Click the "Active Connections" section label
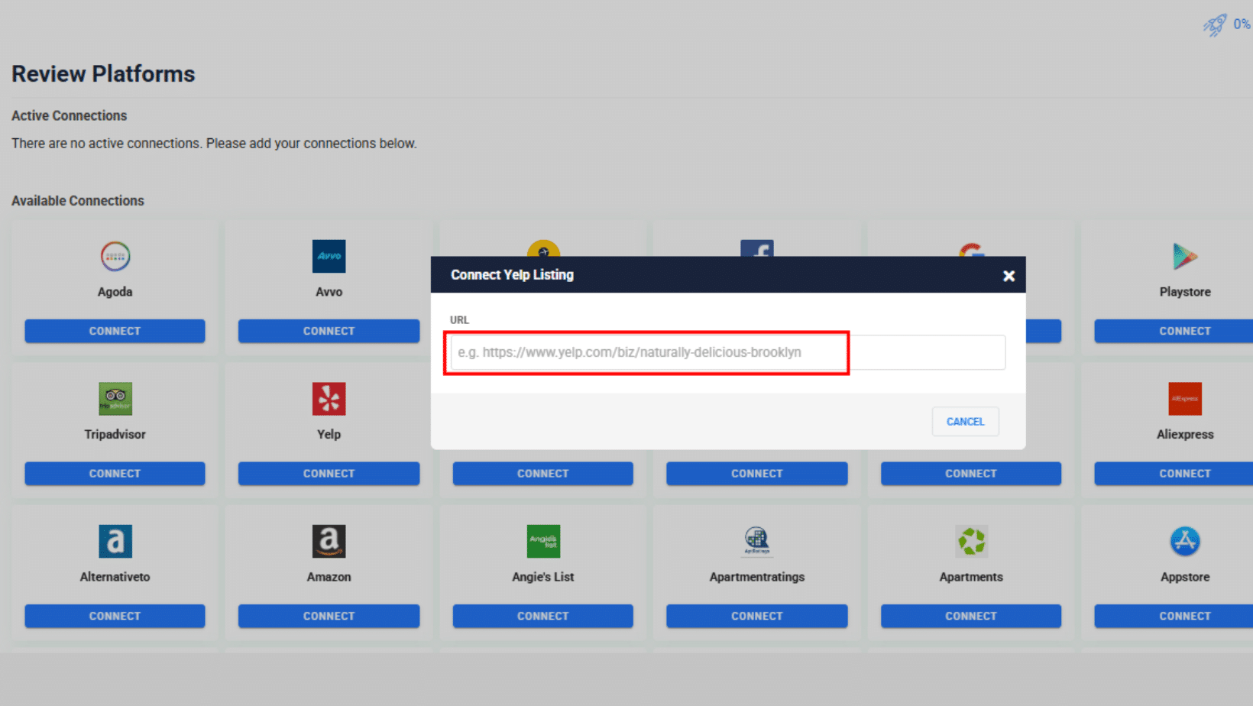Image resolution: width=1253 pixels, height=706 pixels. click(x=69, y=115)
